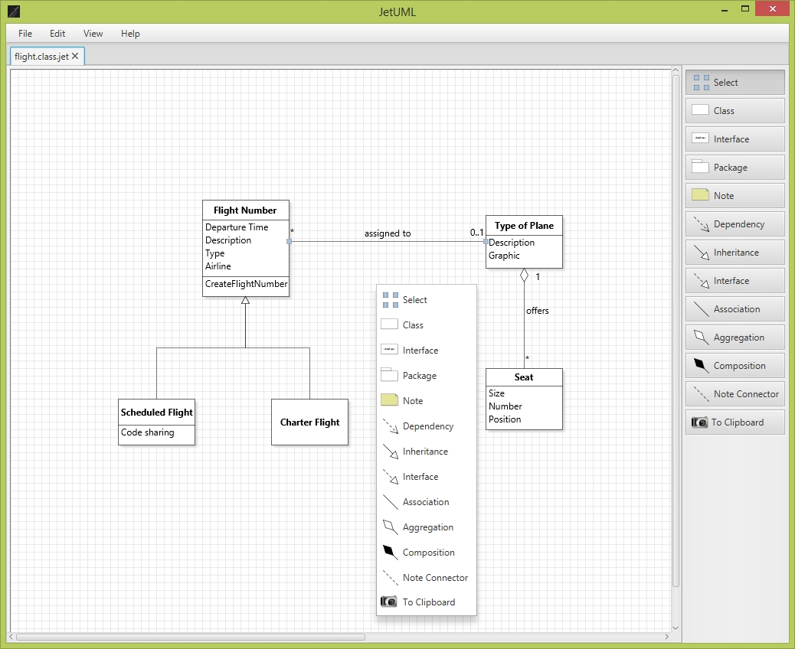The height and width of the screenshot is (649, 795).
Task: Select the Composition tool in the right toolbar
Action: (x=734, y=366)
